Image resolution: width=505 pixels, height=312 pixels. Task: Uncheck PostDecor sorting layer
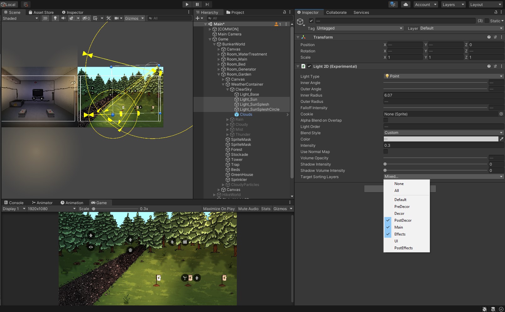[407, 220]
